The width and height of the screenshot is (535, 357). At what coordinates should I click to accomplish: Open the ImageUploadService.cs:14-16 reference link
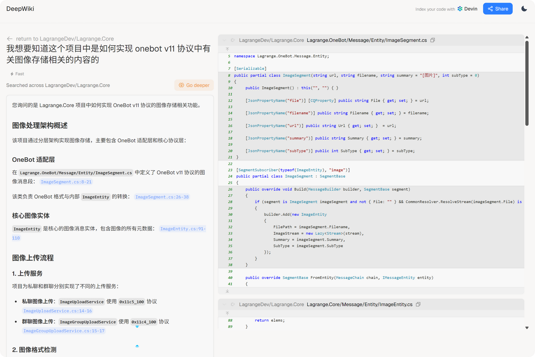58,311
